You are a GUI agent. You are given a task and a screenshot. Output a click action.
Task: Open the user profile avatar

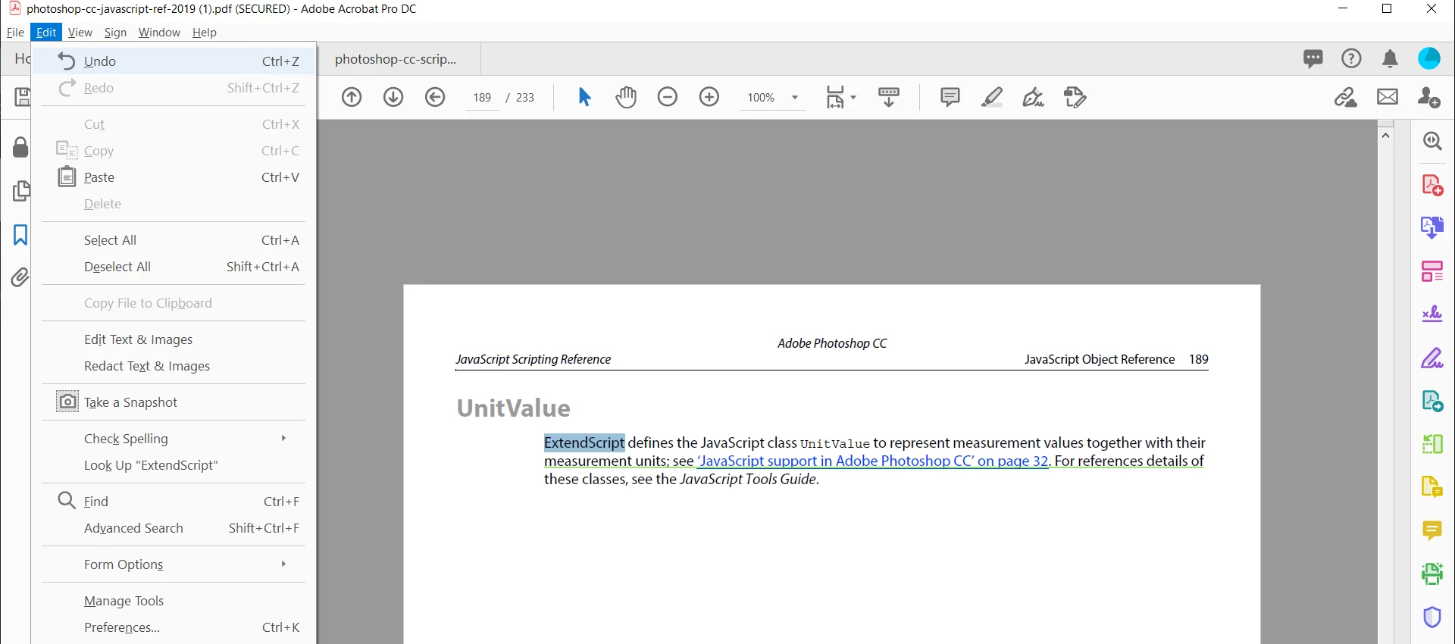tap(1429, 58)
